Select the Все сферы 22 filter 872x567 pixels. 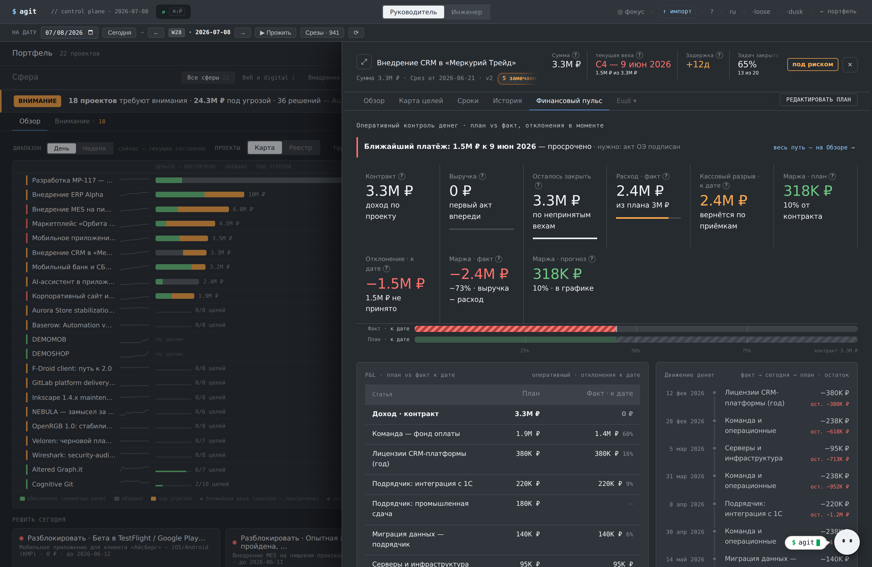pyautogui.click(x=208, y=78)
